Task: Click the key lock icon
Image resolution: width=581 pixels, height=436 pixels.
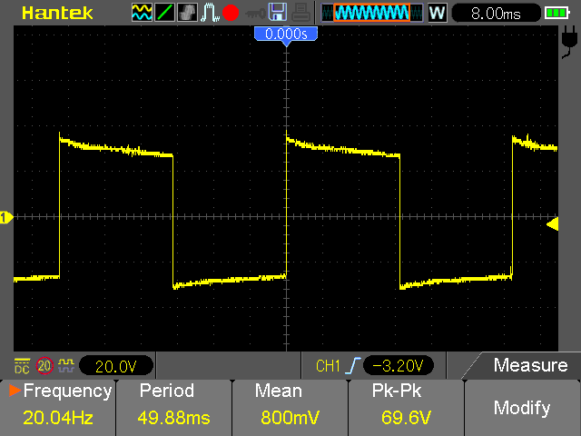Action: 254,13
